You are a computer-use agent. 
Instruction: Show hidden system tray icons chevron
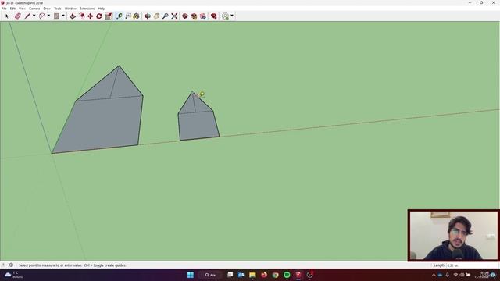click(x=434, y=275)
